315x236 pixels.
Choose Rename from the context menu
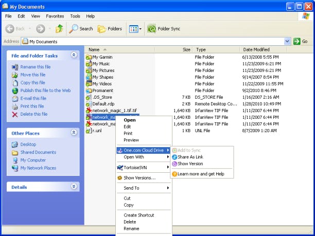click(x=131, y=228)
